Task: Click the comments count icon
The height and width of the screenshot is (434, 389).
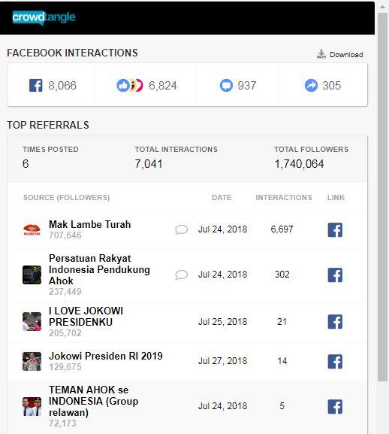Action: [x=226, y=85]
